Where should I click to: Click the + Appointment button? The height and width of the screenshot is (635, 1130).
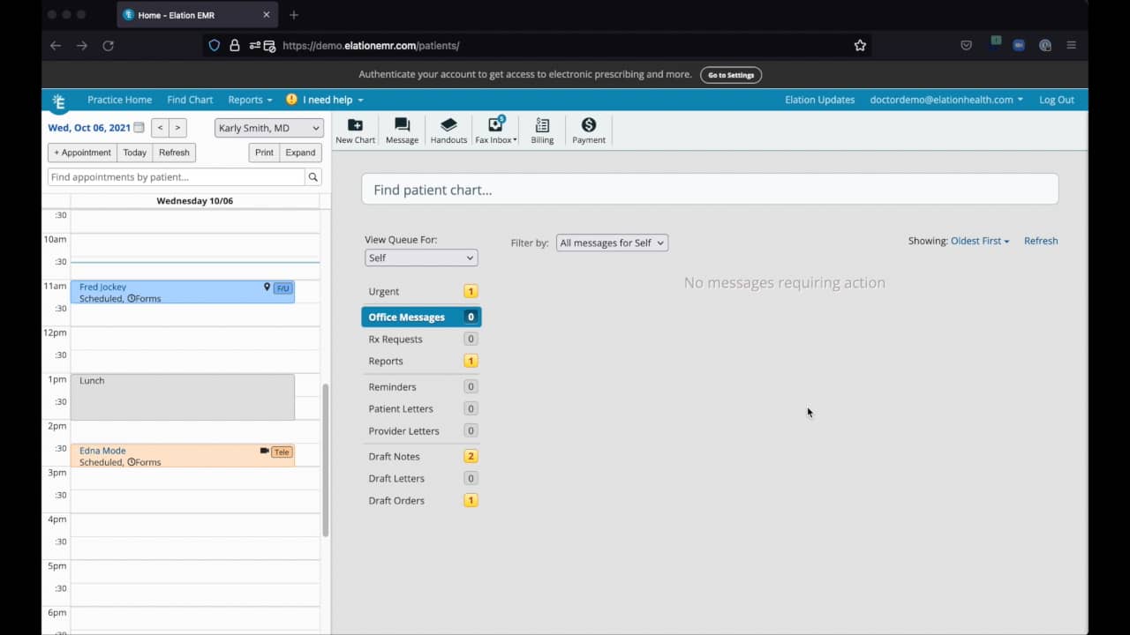coord(82,153)
